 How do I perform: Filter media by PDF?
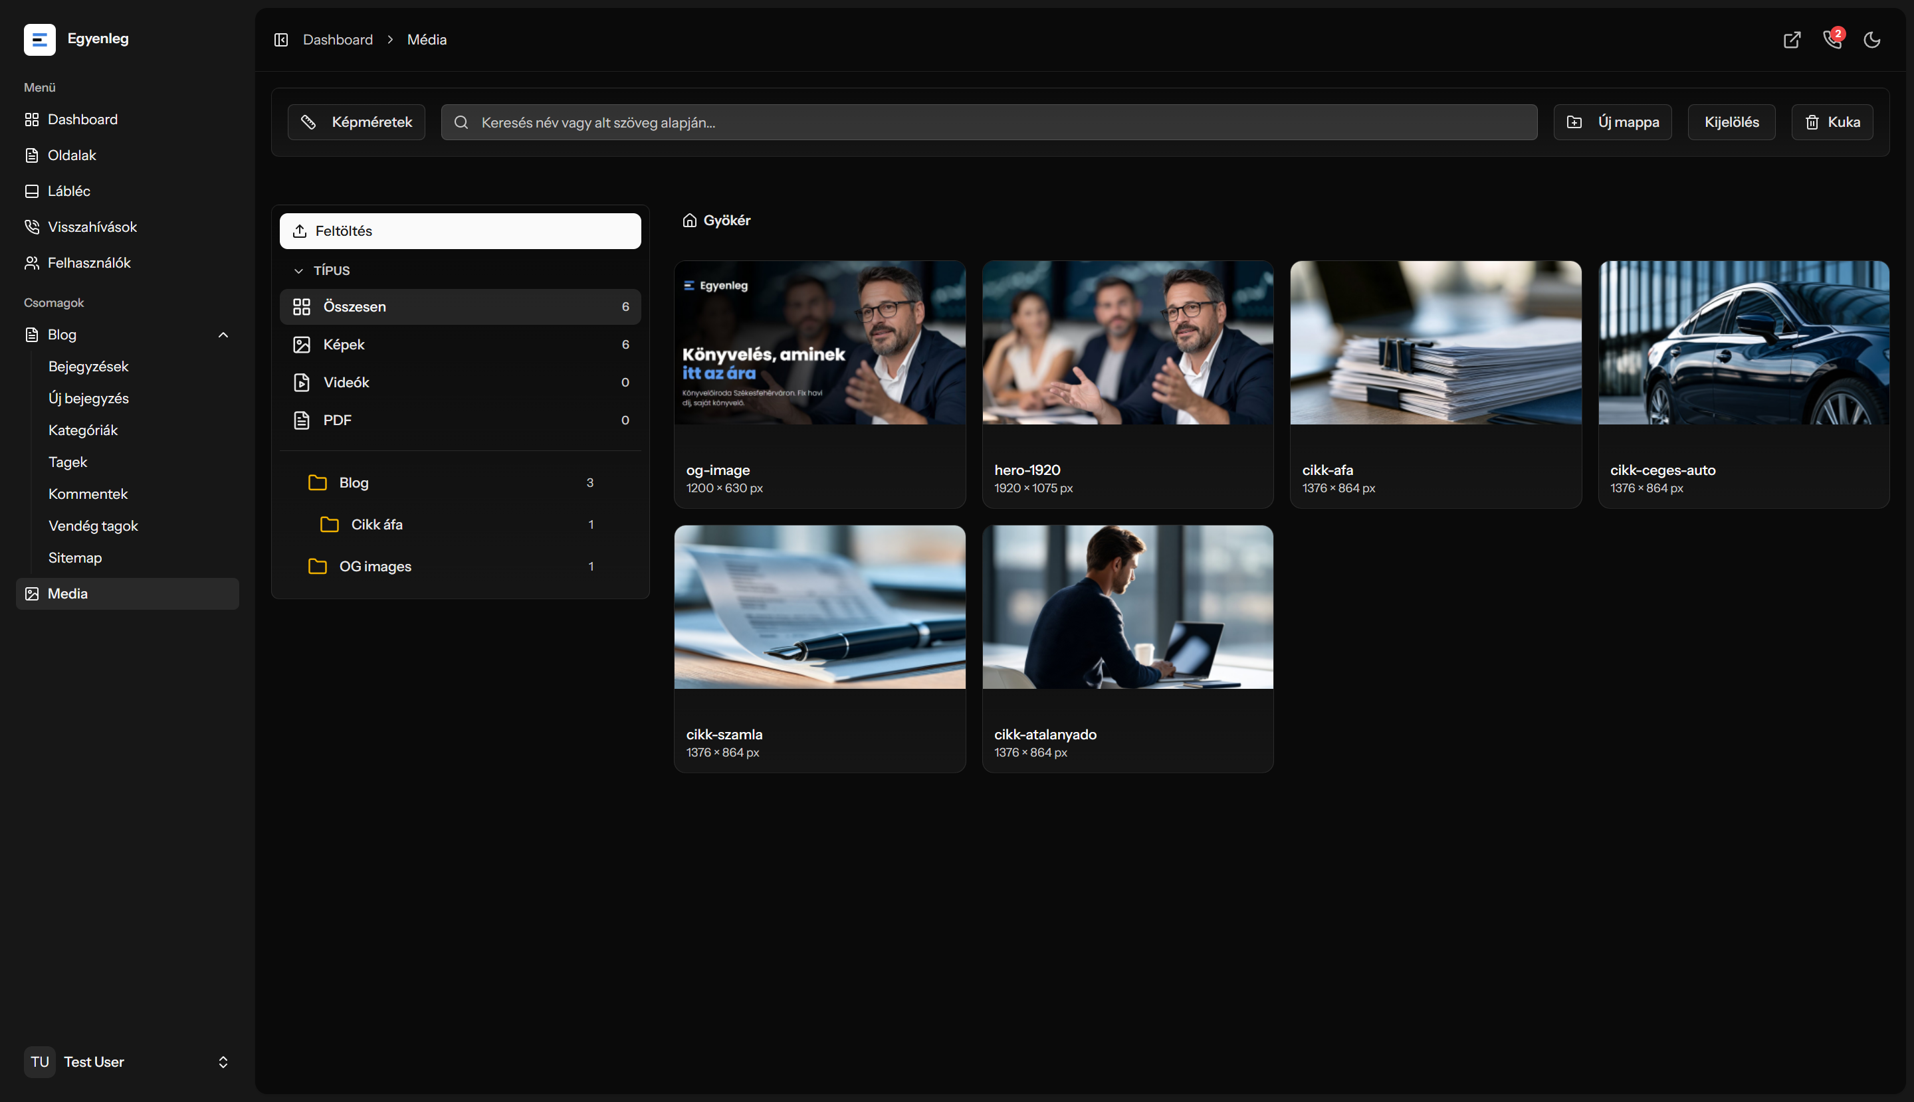tap(461, 420)
